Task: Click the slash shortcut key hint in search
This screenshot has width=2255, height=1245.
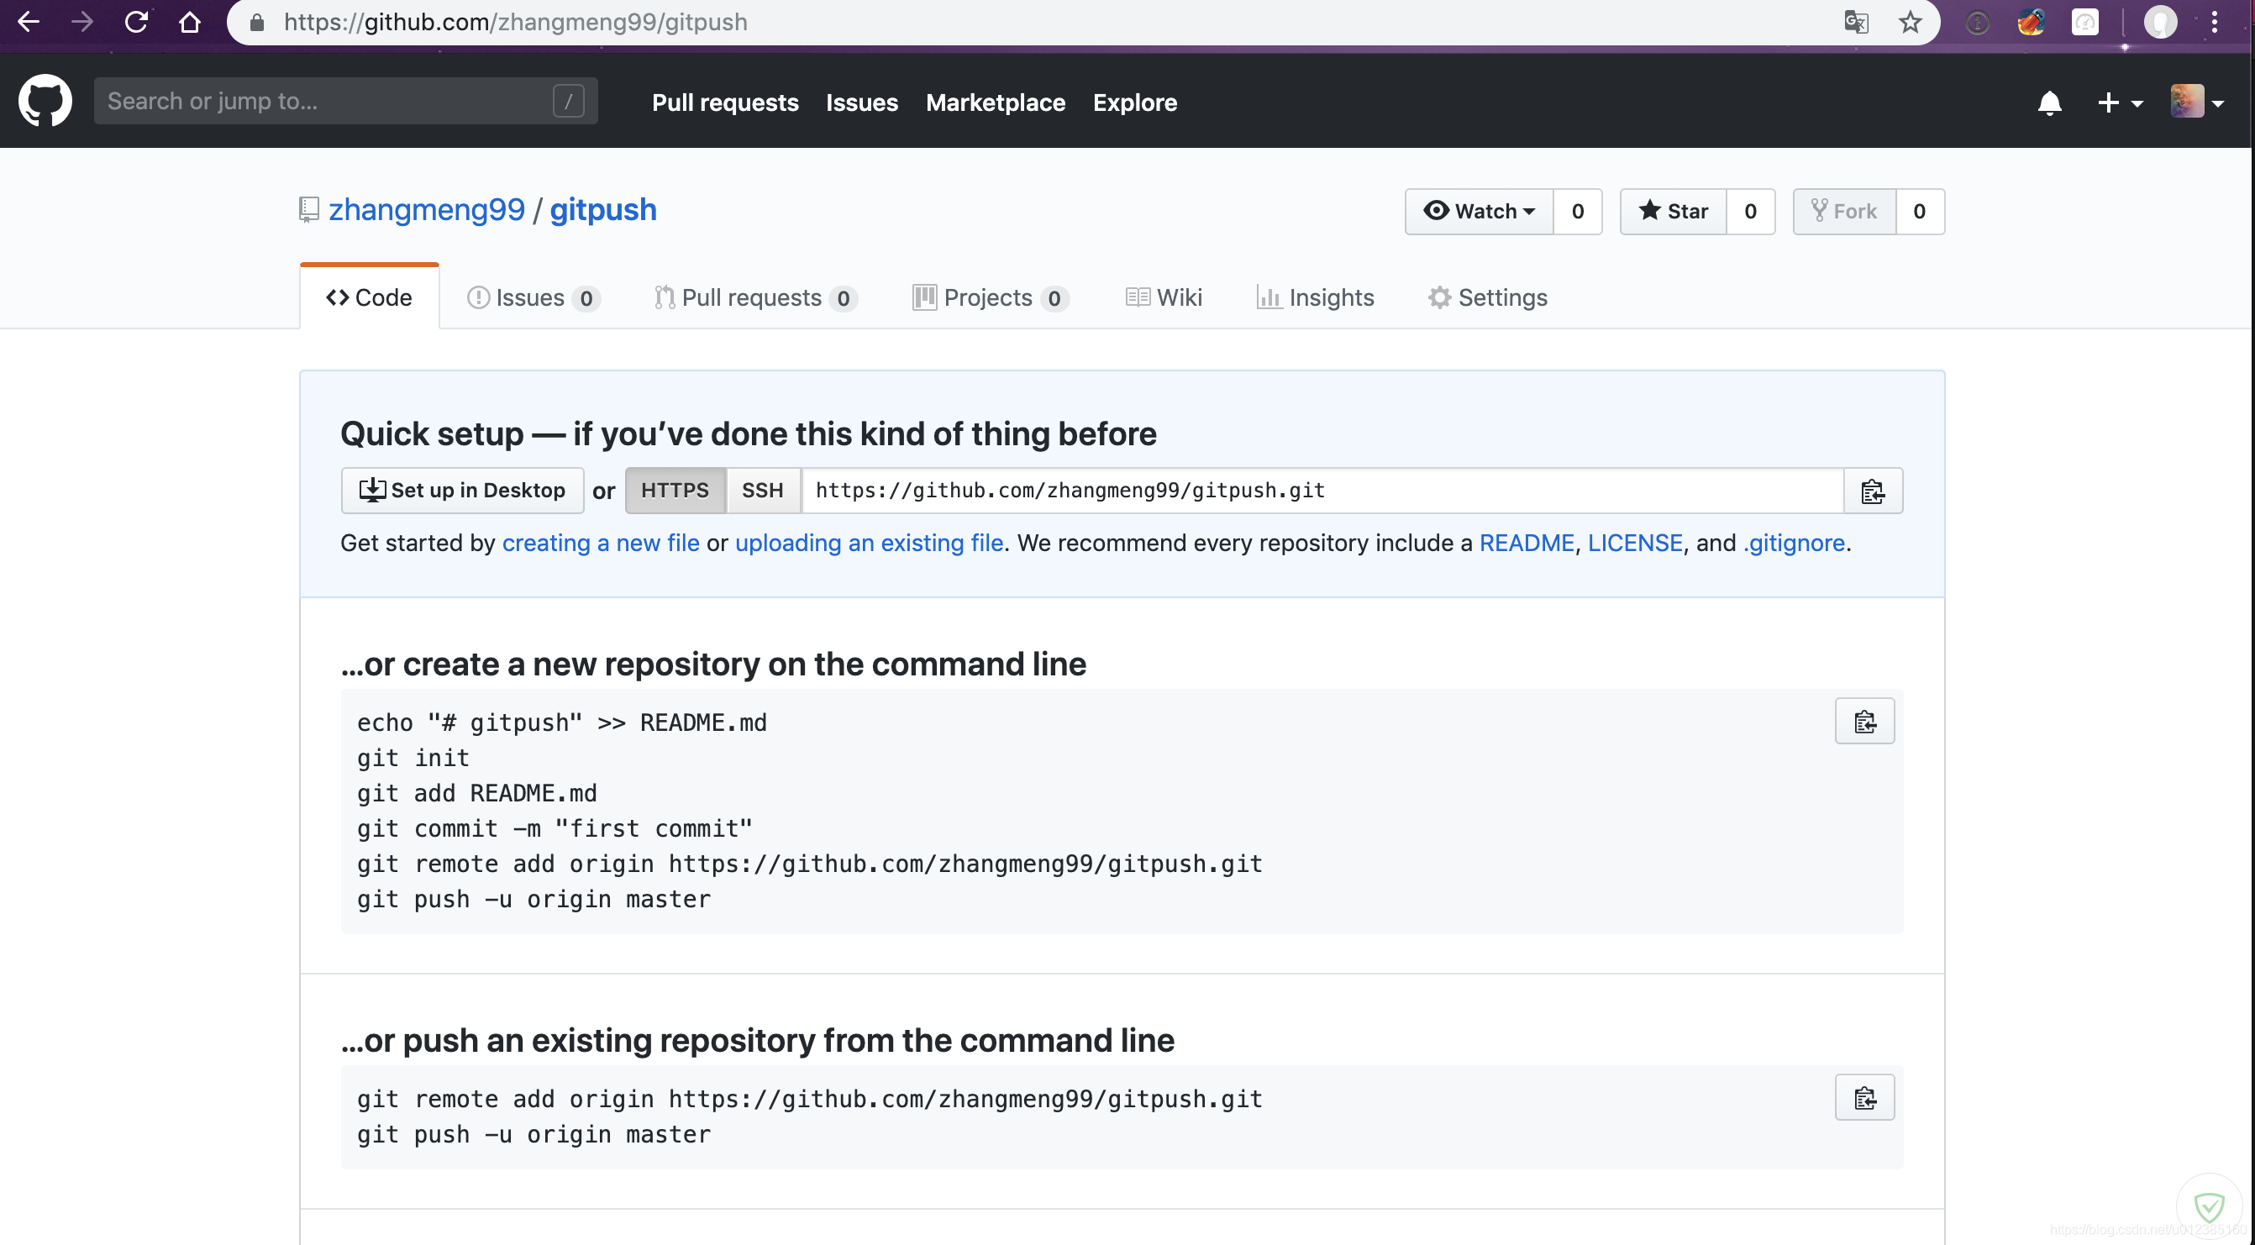Action: pyautogui.click(x=567, y=102)
